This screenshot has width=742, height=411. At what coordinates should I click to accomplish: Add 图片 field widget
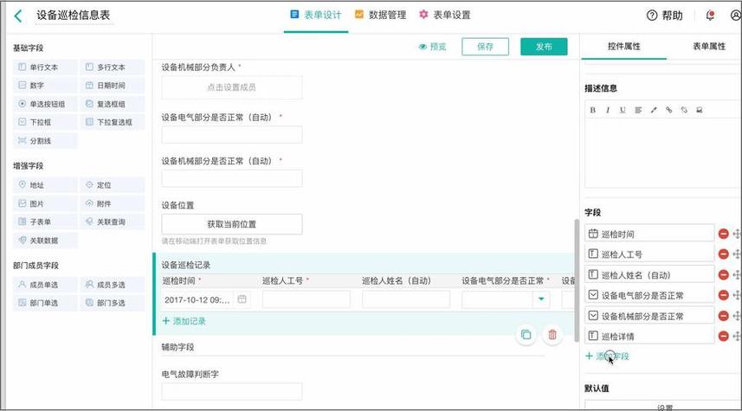pos(45,203)
